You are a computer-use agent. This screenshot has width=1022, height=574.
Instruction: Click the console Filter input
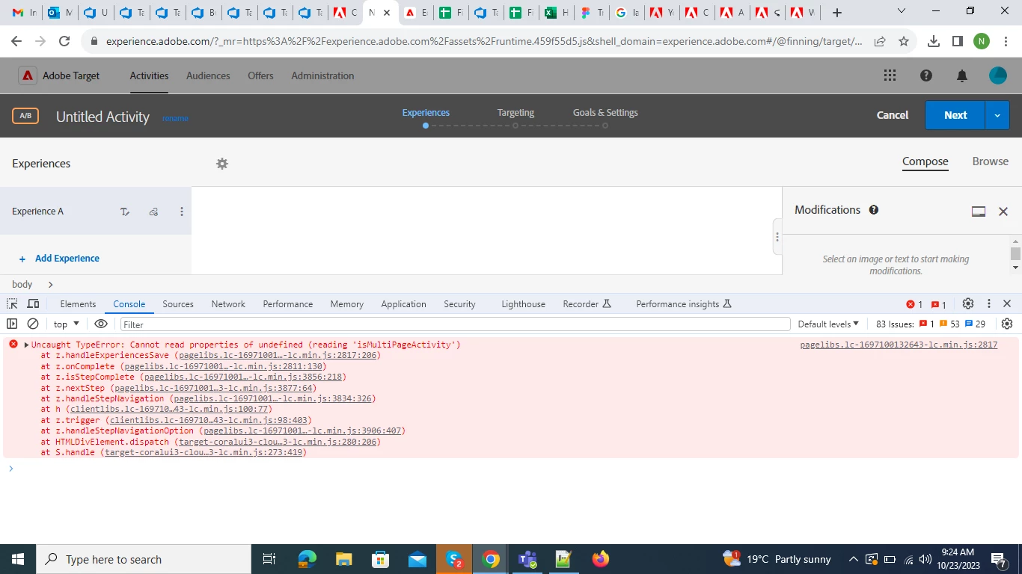pos(455,324)
